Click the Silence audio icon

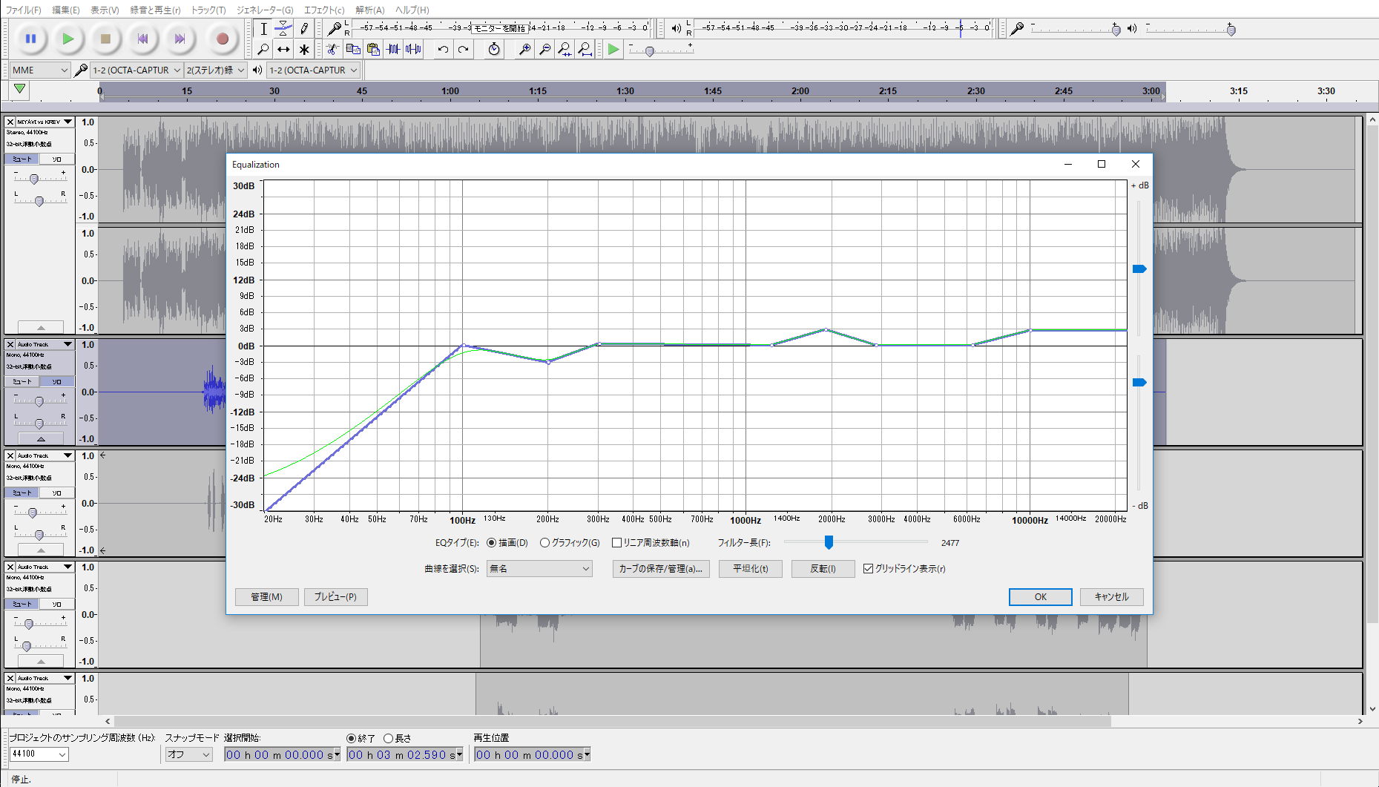point(413,50)
